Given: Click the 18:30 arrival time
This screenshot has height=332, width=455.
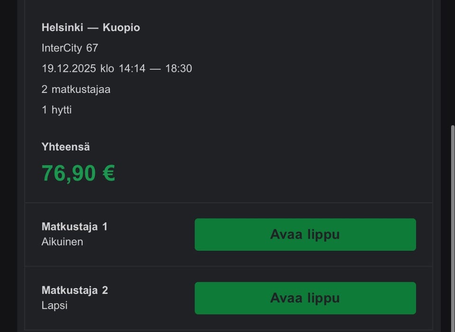Looking at the screenshot, I should point(178,68).
